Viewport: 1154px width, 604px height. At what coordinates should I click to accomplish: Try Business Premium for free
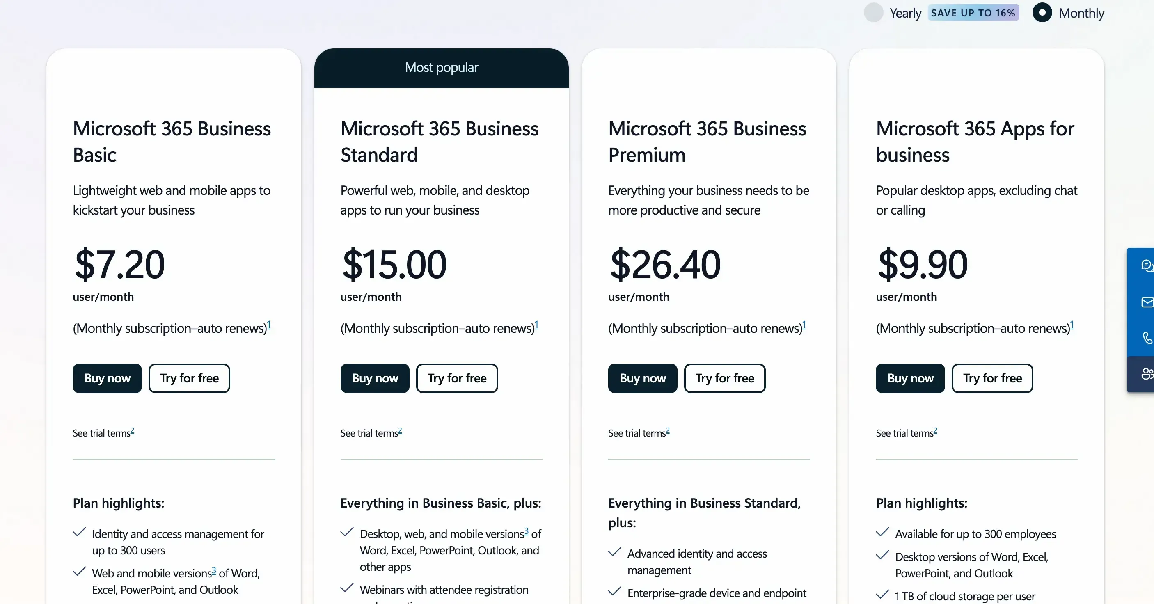click(724, 378)
